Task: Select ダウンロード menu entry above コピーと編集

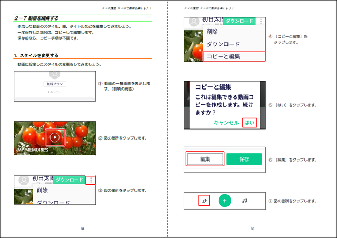Action: pos(223,44)
